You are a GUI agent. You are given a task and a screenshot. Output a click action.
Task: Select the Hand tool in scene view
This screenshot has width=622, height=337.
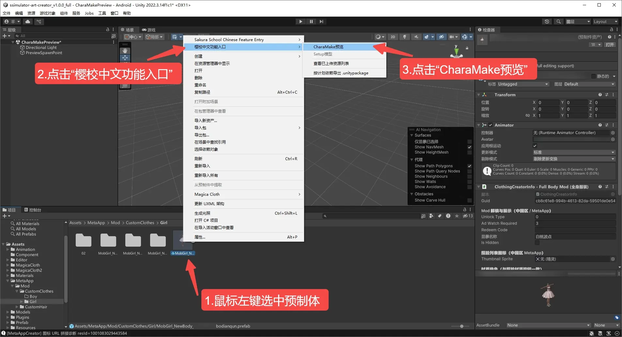tap(125, 51)
